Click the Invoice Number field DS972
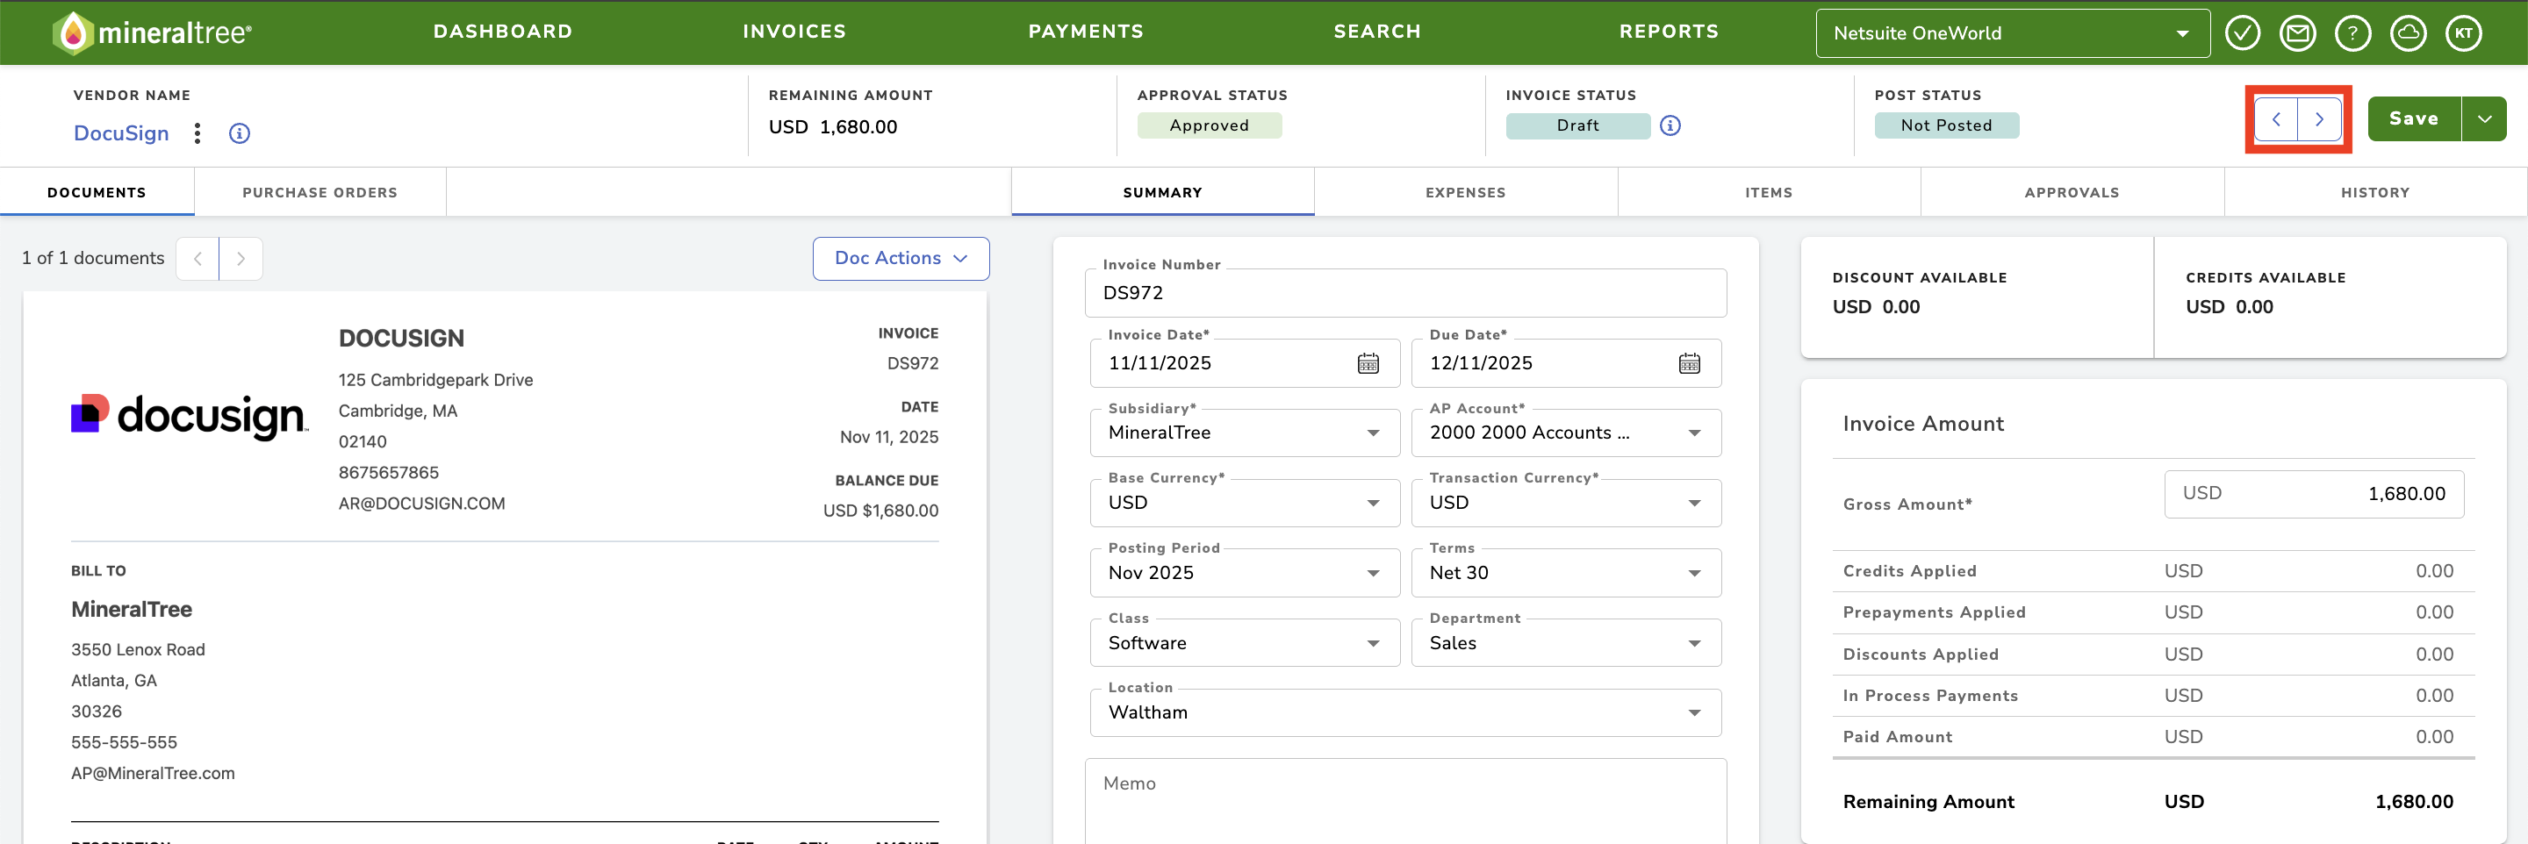 [x=1405, y=292]
